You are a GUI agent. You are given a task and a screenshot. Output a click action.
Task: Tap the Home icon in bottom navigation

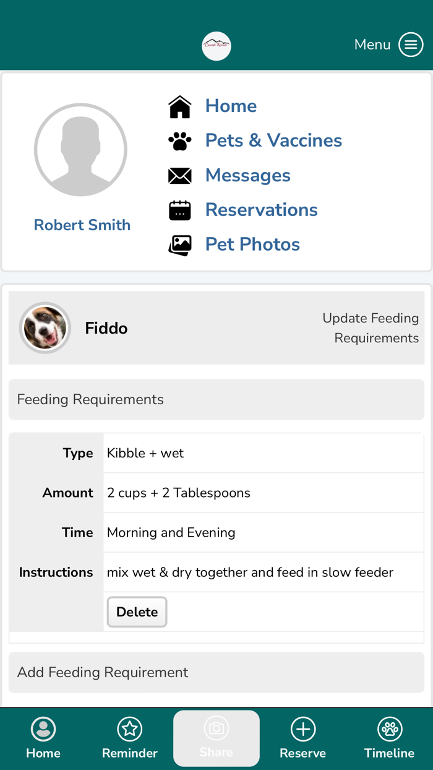click(43, 729)
